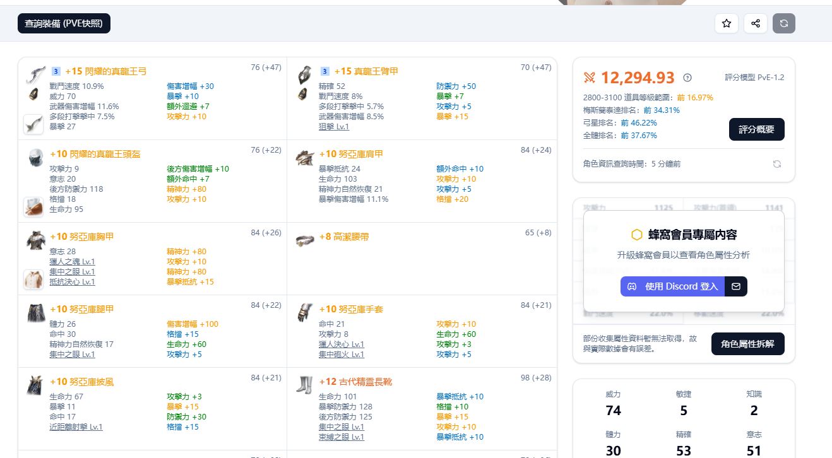This screenshot has width=832, height=458.
Task: Open the 狙擊 Lv.1 skill link
Action: (x=333, y=127)
